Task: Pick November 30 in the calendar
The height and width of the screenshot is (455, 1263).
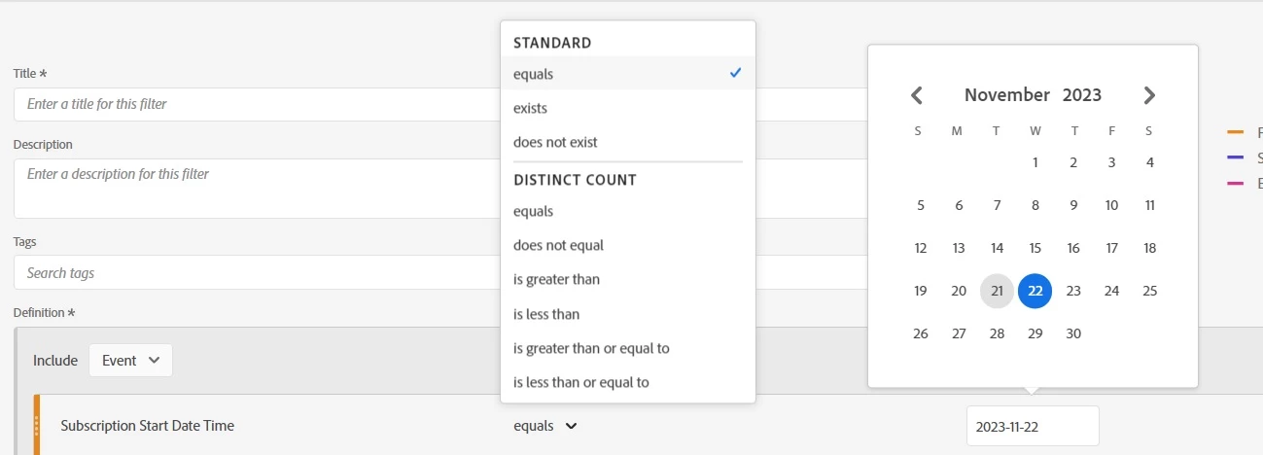Action: pyautogui.click(x=1073, y=333)
